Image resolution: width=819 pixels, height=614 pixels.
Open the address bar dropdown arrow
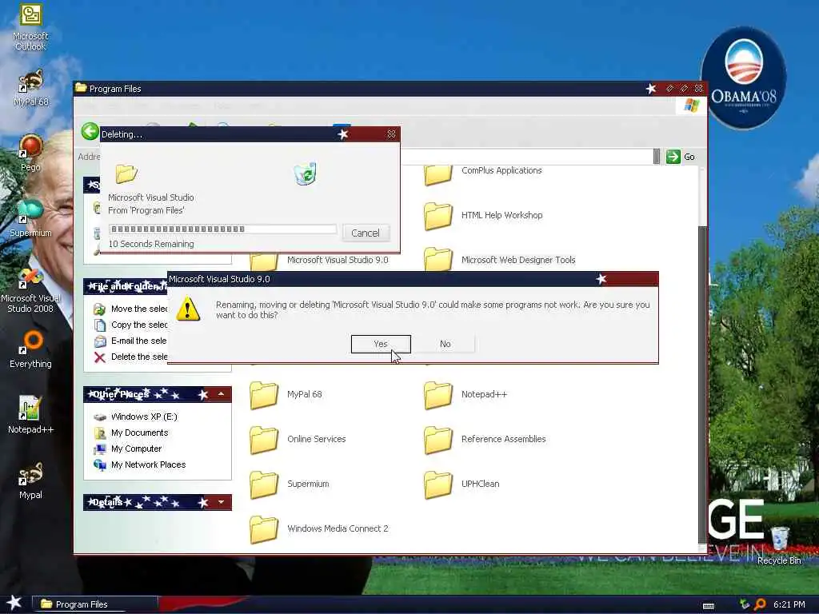tap(657, 157)
